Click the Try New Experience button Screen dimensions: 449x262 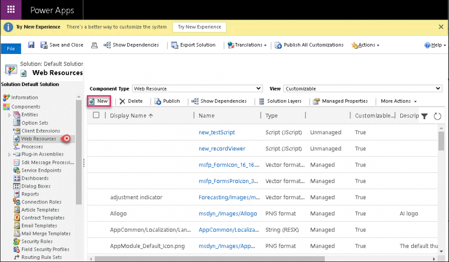[x=199, y=27]
